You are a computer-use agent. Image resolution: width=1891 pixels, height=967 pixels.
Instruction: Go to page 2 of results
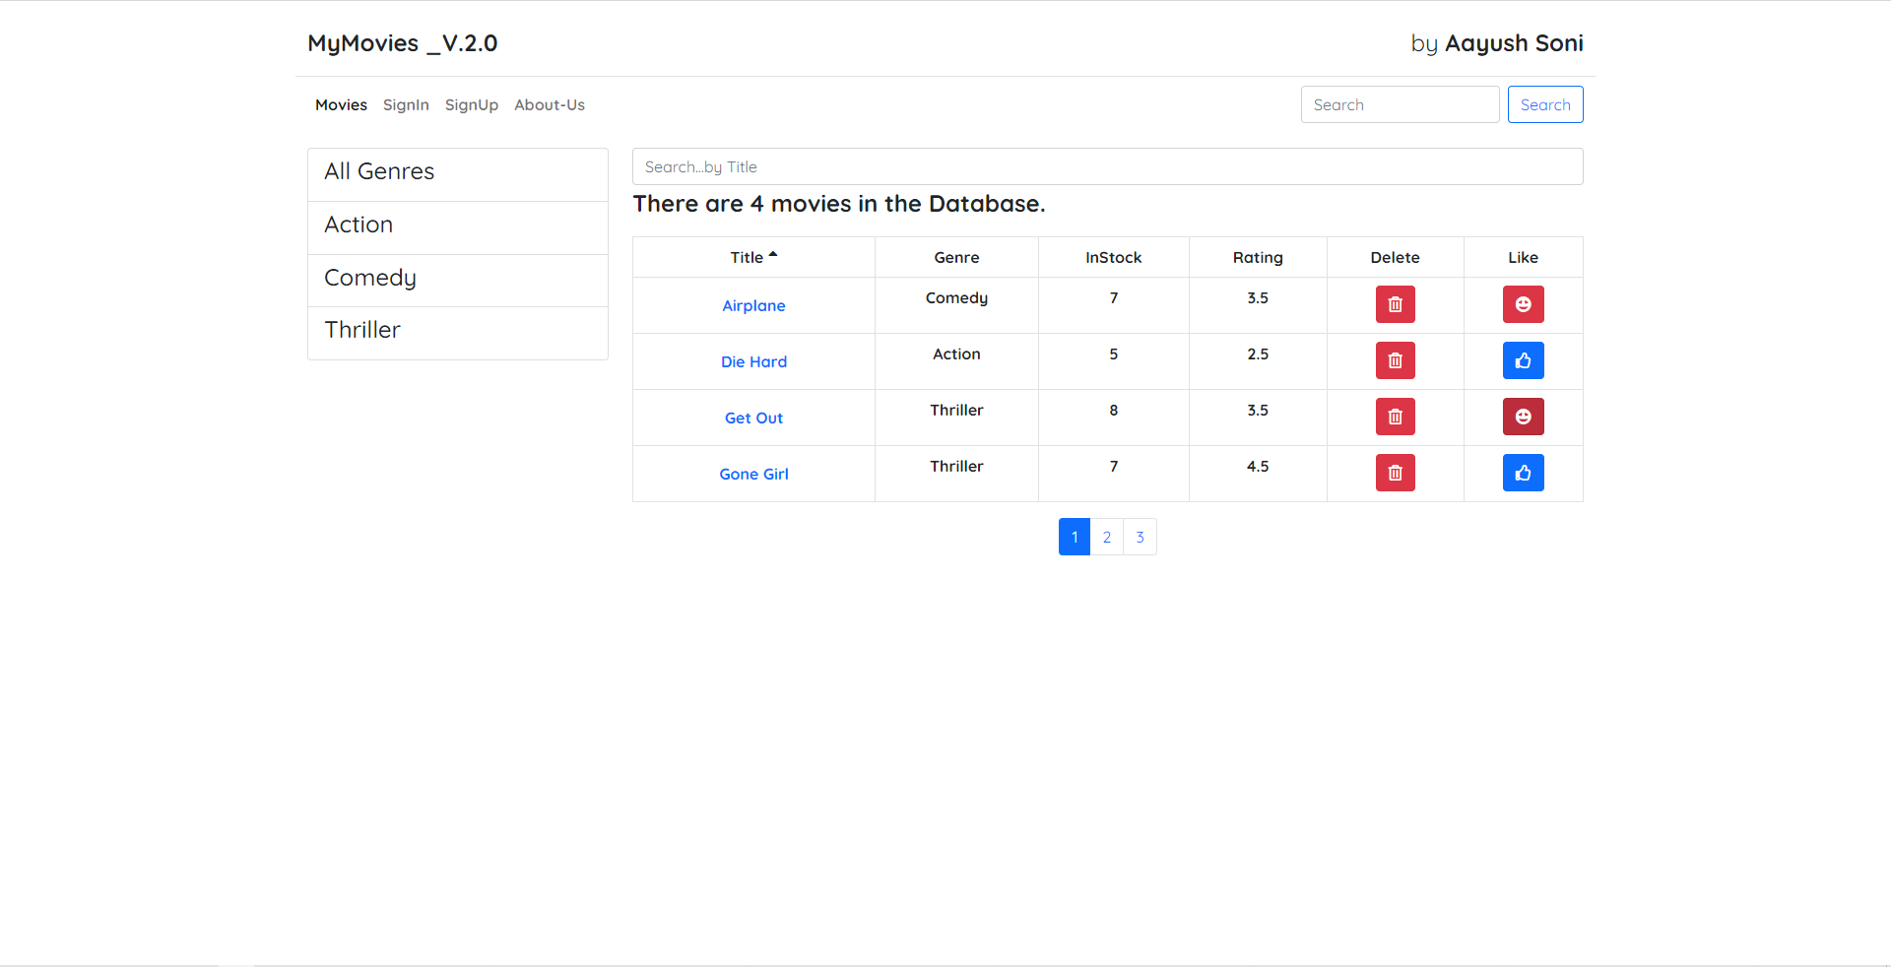pos(1107,538)
